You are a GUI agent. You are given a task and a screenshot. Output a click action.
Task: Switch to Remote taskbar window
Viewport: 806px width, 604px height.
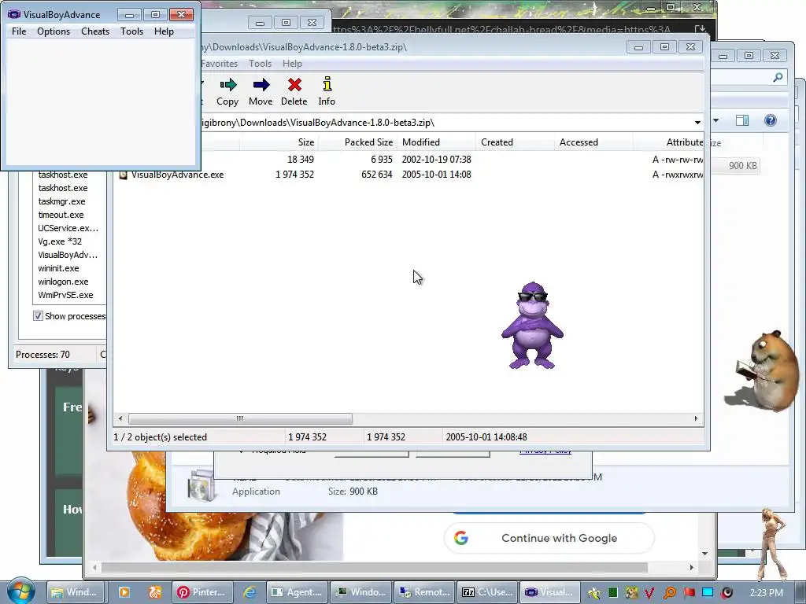point(424,592)
